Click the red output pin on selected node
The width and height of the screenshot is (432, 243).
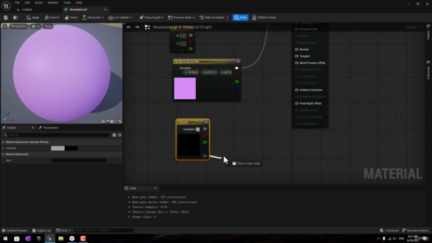pyautogui.click(x=205, y=136)
